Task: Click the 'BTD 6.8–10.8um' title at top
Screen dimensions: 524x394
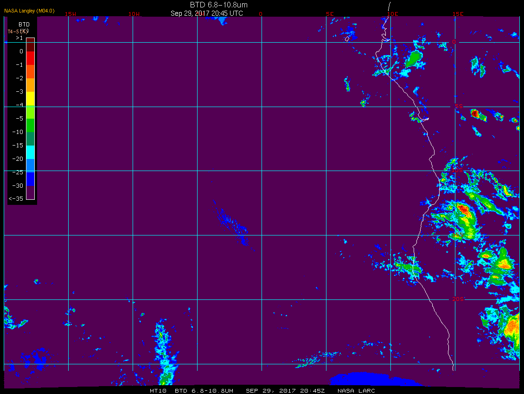Action: coord(219,5)
